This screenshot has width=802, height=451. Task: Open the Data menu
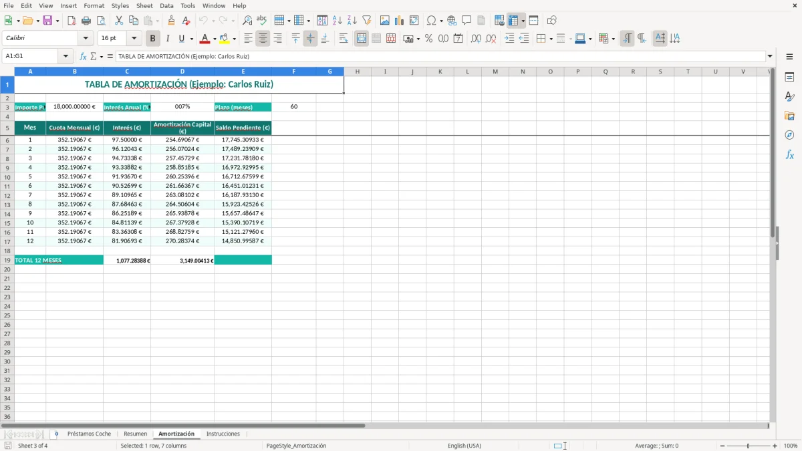(x=166, y=5)
